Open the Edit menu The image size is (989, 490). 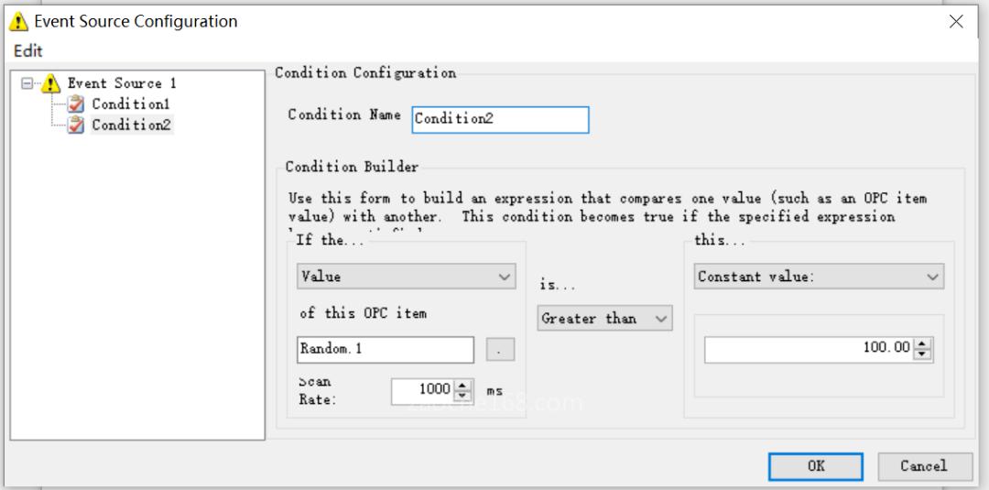(27, 50)
